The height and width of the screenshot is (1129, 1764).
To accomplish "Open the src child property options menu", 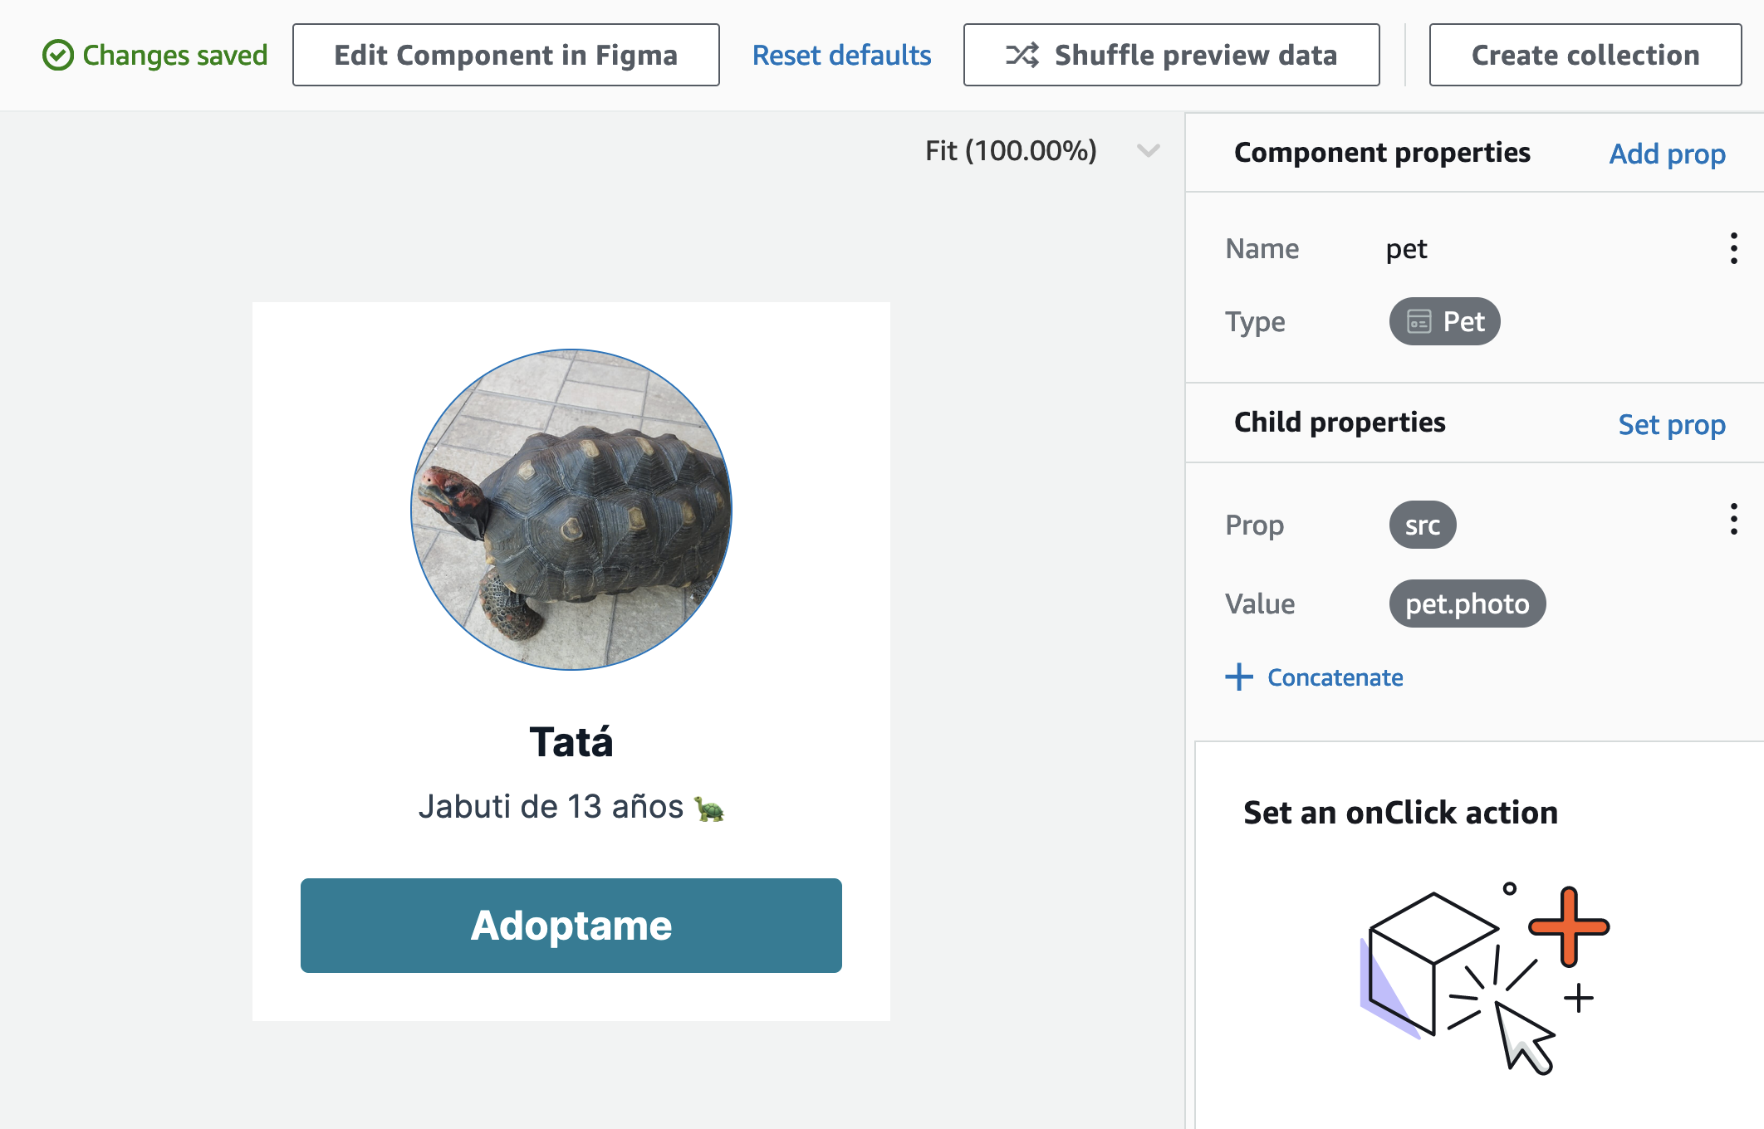I will [1734, 519].
